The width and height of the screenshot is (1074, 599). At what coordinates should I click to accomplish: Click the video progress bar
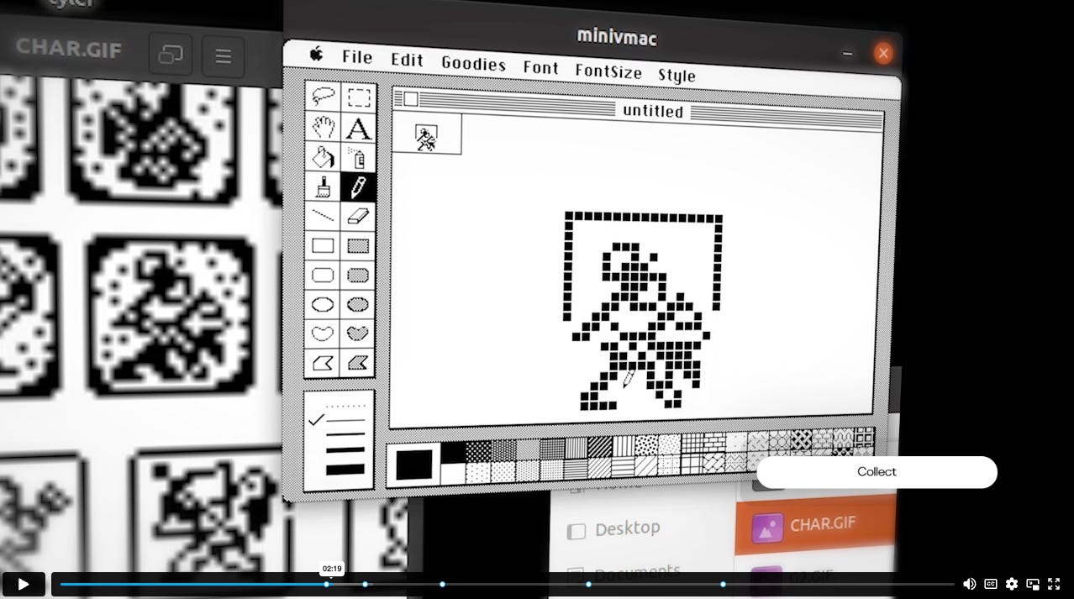[x=507, y=584]
